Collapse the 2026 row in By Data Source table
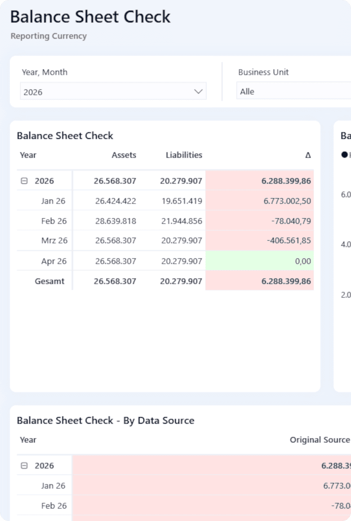351x521 pixels. (24, 465)
